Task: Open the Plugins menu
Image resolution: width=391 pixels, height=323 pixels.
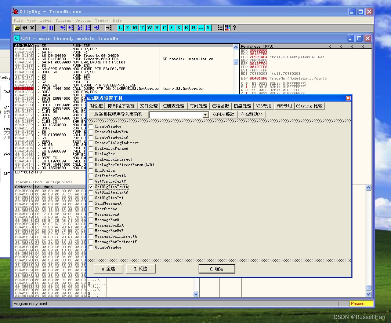Action: click(x=63, y=21)
